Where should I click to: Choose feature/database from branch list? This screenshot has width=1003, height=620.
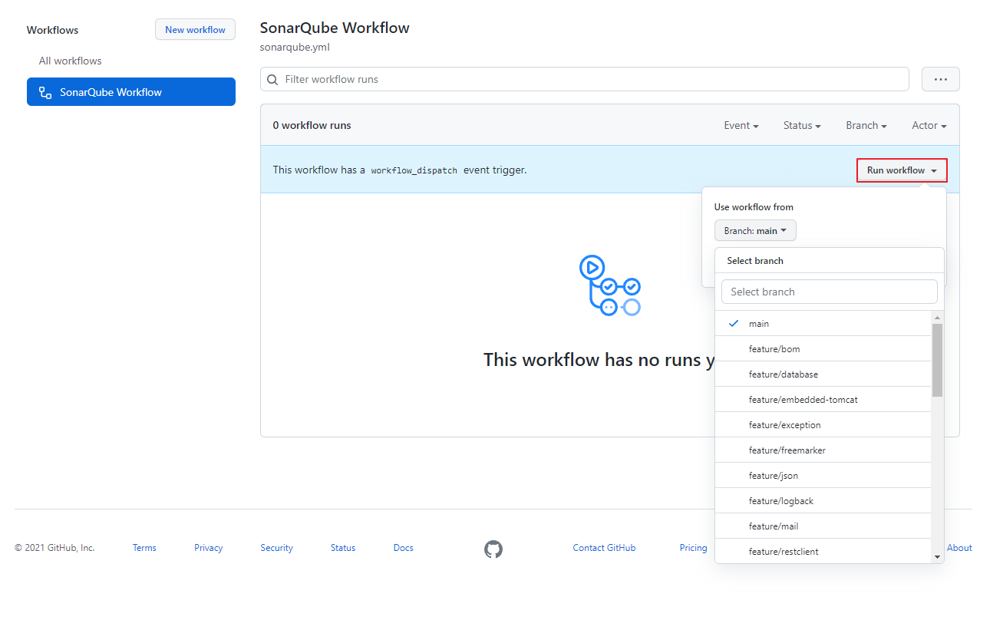(783, 374)
